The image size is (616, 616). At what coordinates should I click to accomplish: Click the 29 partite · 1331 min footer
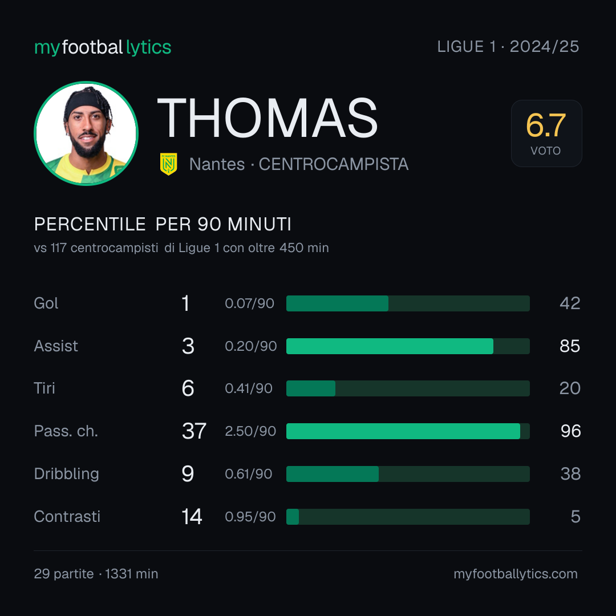tap(96, 574)
